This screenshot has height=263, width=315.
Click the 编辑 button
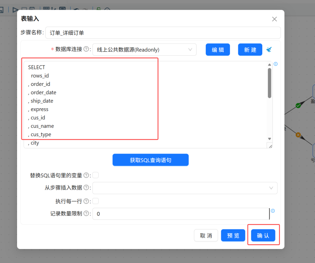point(218,50)
